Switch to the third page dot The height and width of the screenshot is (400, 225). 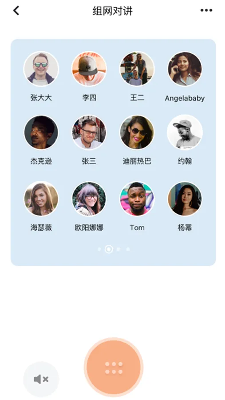(x=118, y=249)
